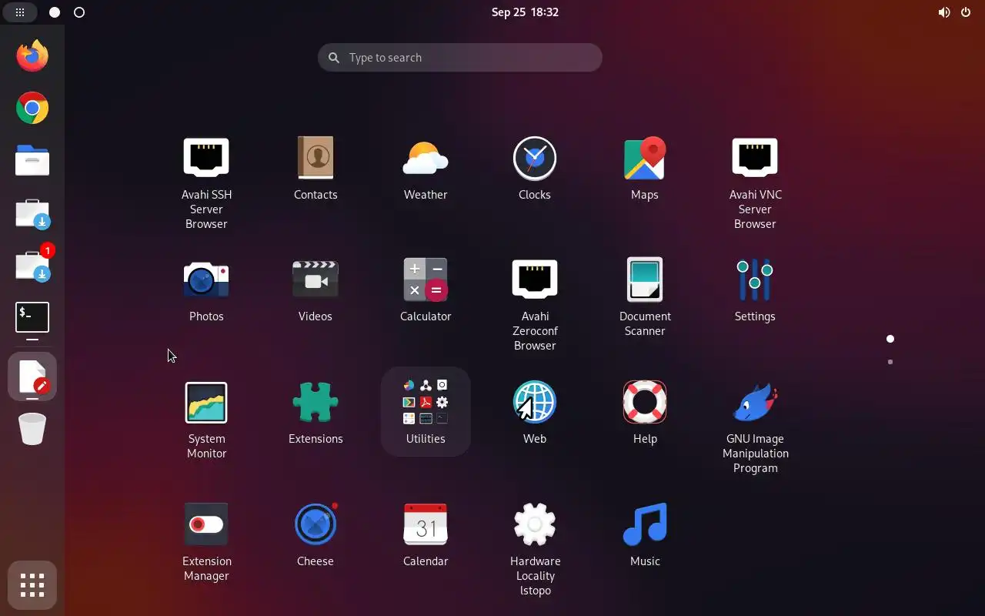Launch the Web browser app

(535, 412)
